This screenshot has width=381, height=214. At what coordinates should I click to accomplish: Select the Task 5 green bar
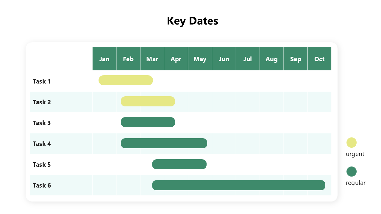179,164
